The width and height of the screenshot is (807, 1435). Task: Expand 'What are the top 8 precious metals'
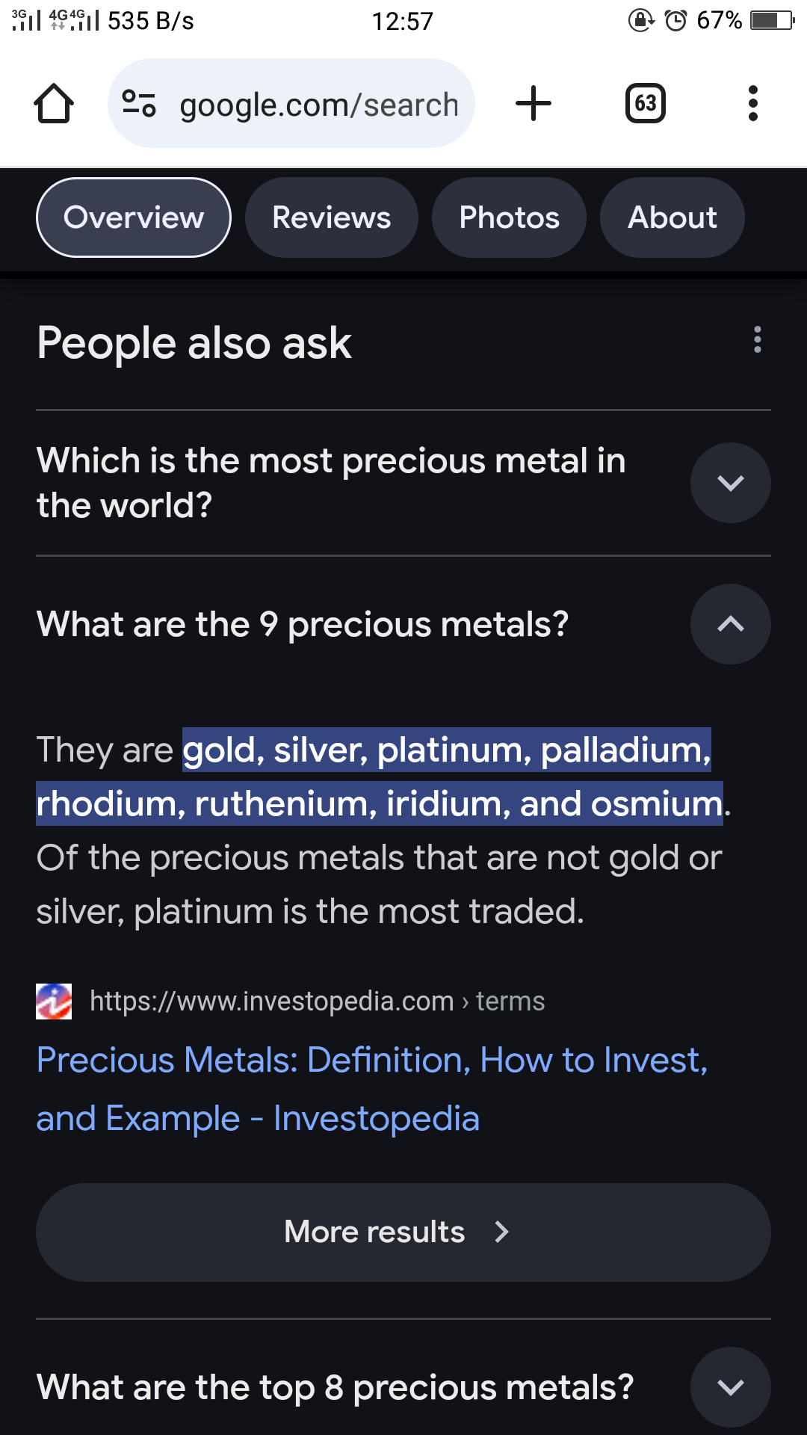coord(731,1387)
